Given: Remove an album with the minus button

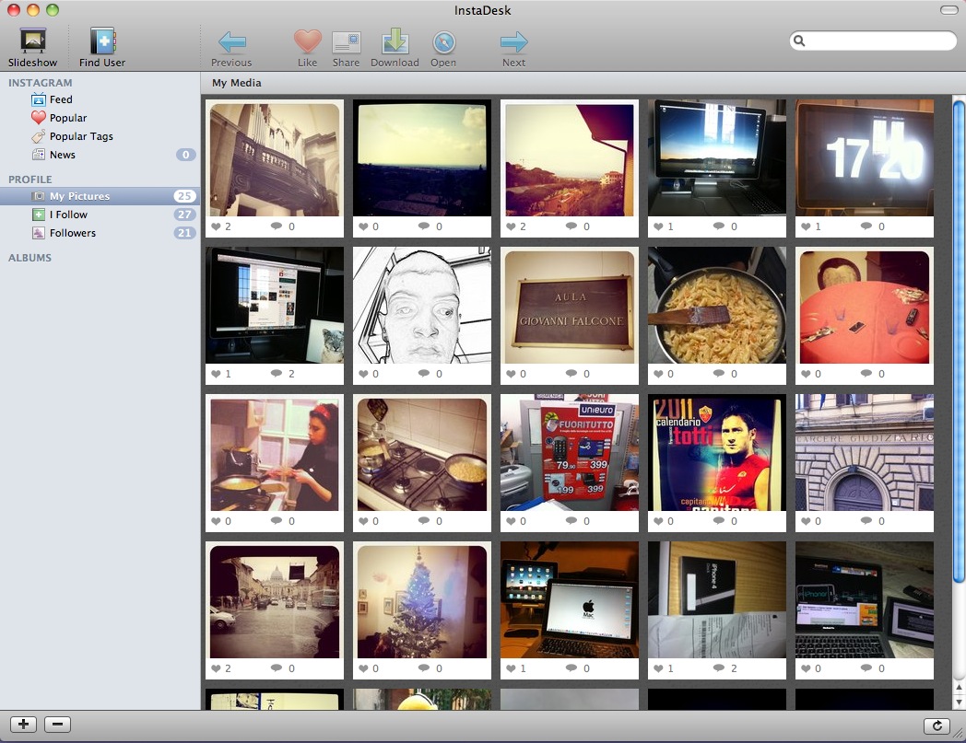Looking at the screenshot, I should 57,725.
